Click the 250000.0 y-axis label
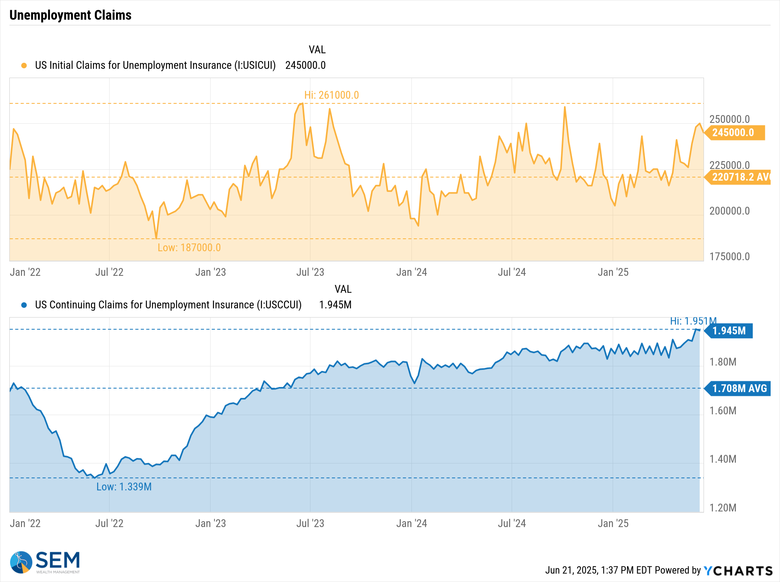The width and height of the screenshot is (780, 582). click(x=729, y=119)
